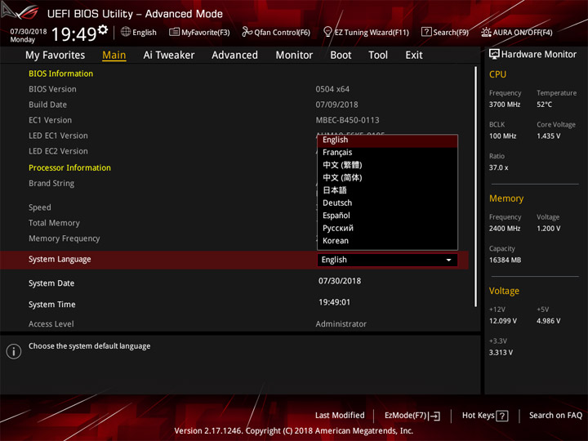Viewport: 588px width, 441px height.
Task: Launch EZ Tuning Wizard bulb icon
Action: pos(327,32)
